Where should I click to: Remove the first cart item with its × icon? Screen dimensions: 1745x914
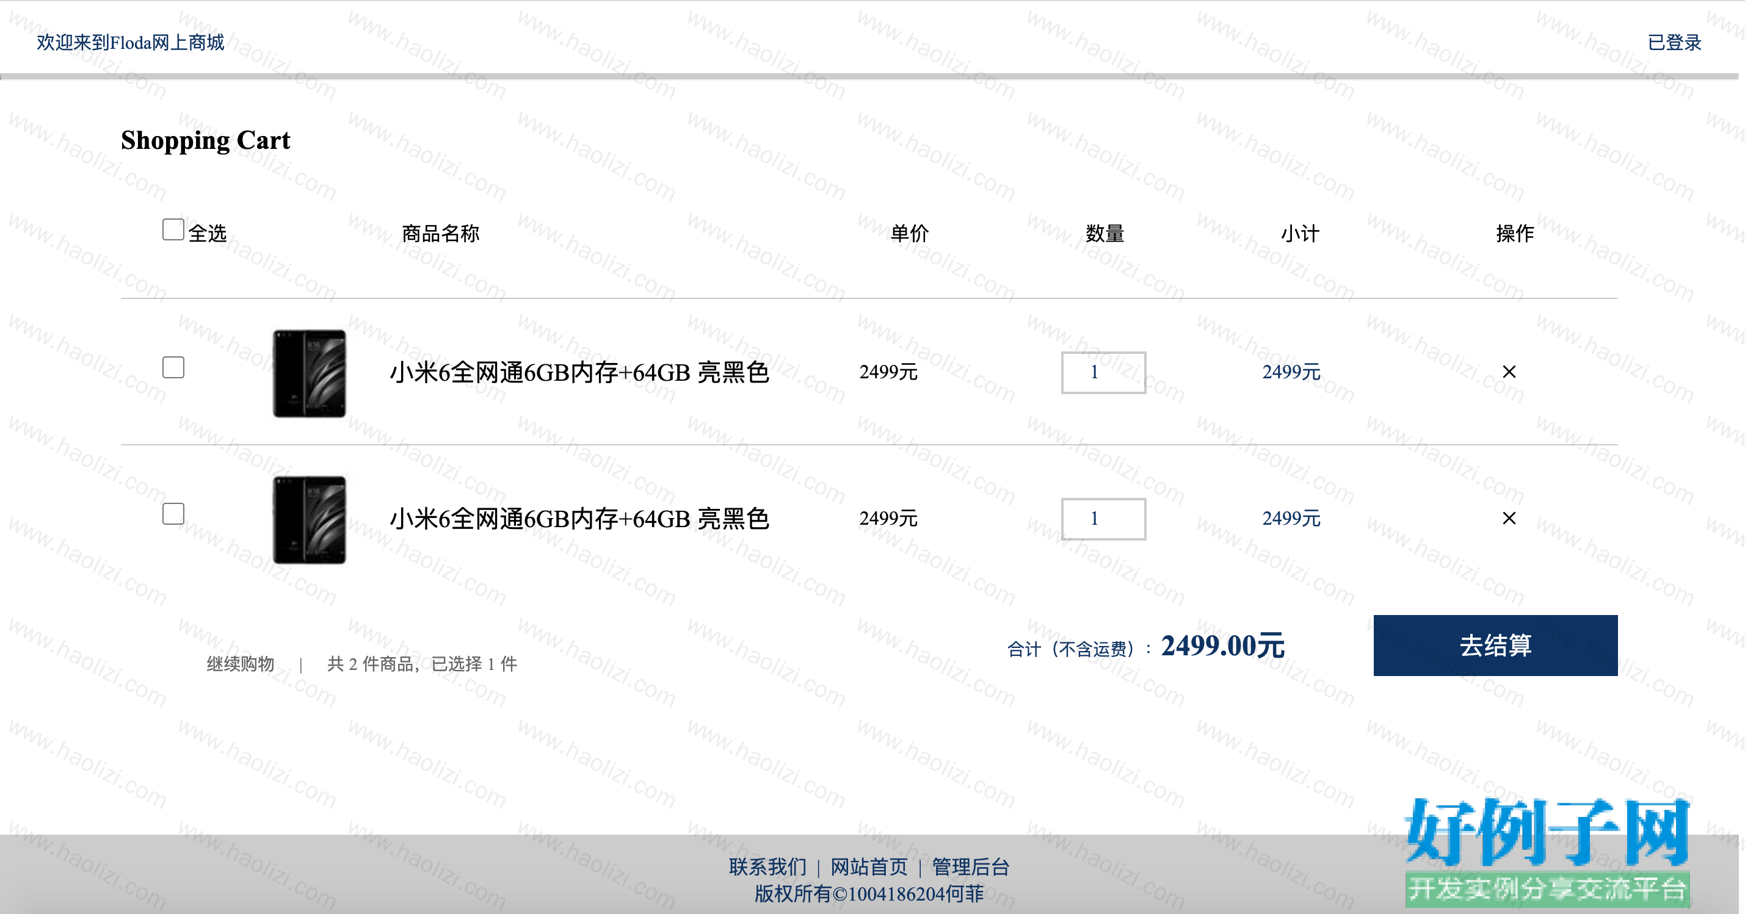[1509, 372]
